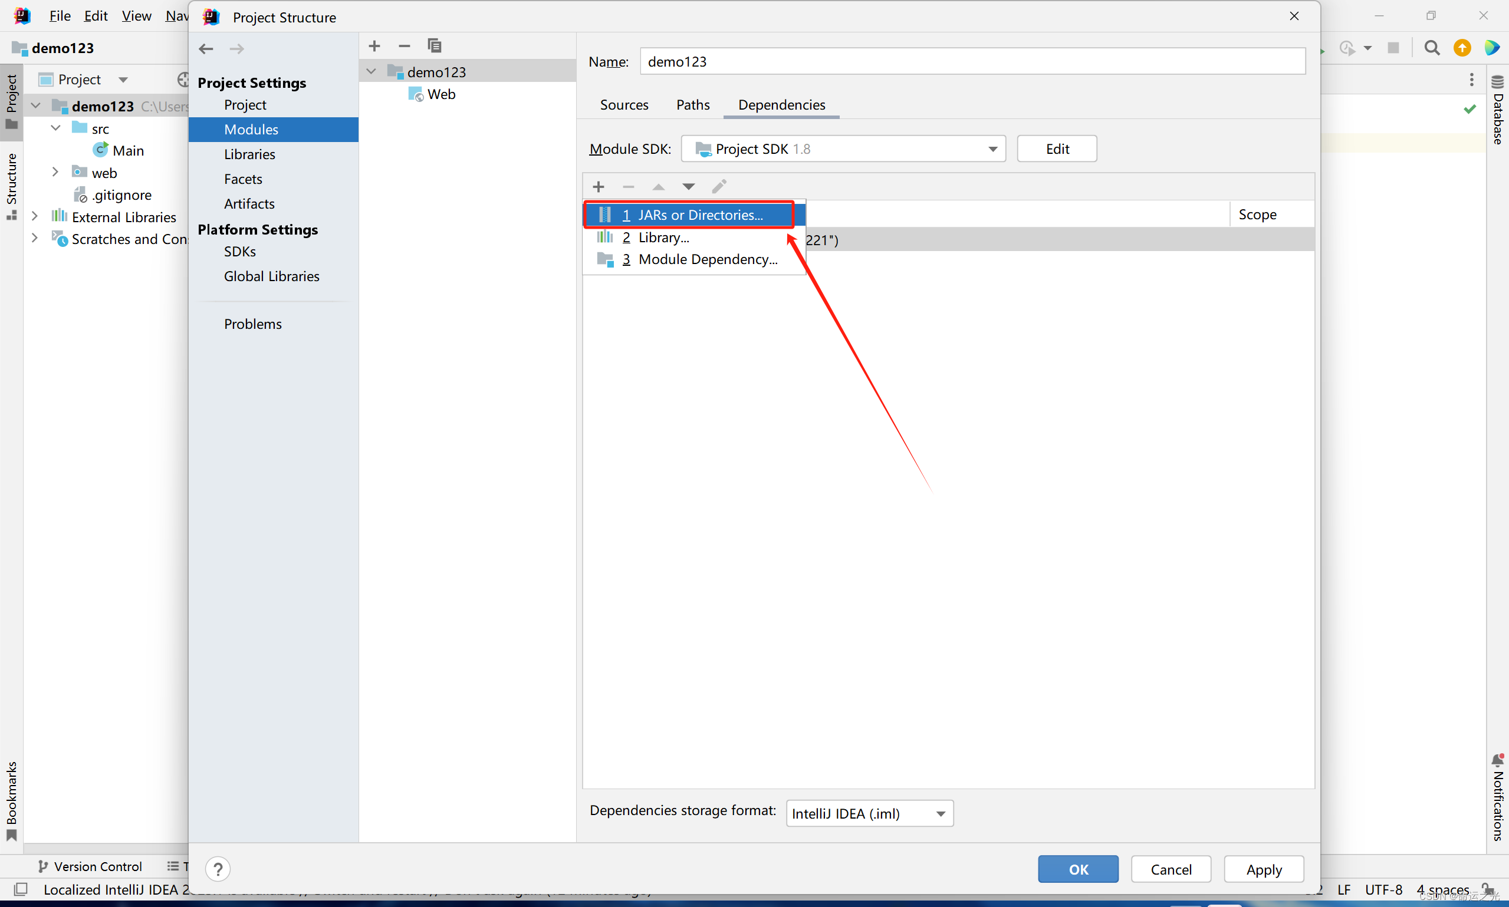Click the Edit button for Module SDK
This screenshot has height=907, width=1509.
click(1057, 149)
